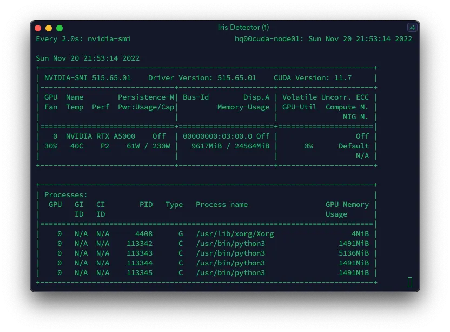Click the /usr/lib/xorg/Xorg process name
This screenshot has width=450, height=332.
click(x=235, y=233)
